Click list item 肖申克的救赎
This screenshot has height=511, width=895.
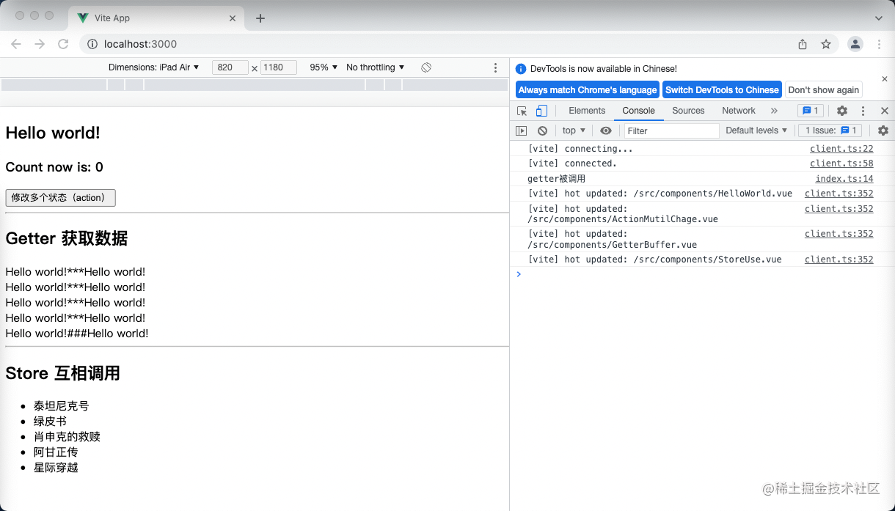(67, 437)
